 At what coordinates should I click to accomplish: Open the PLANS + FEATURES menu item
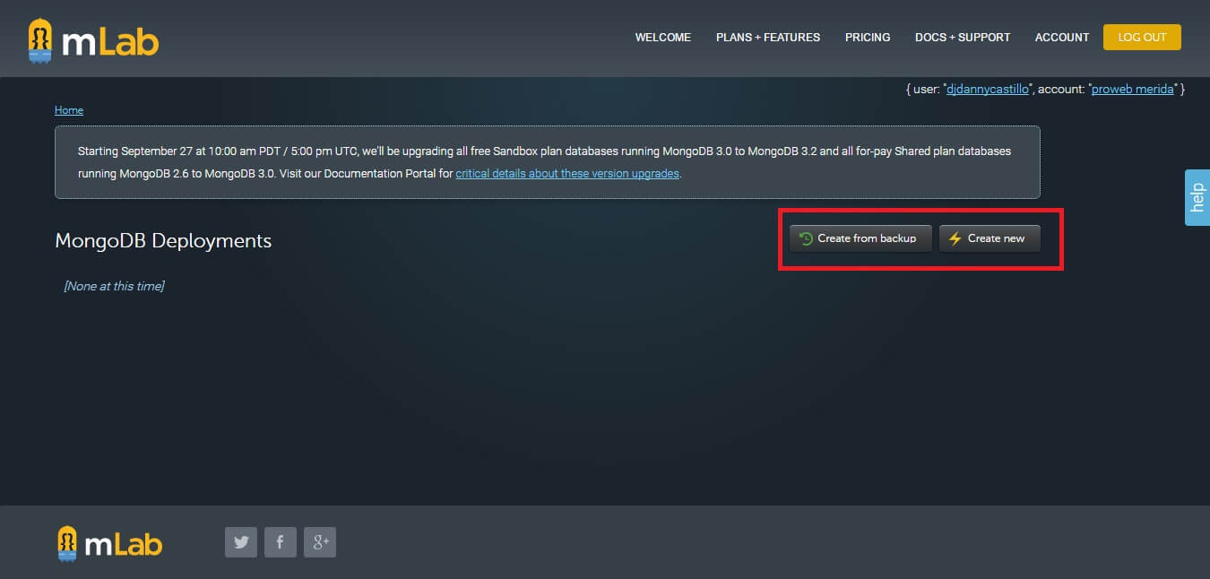768,38
